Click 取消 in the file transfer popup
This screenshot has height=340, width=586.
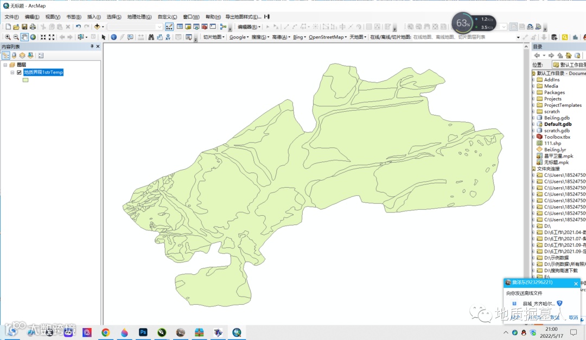(x=574, y=318)
